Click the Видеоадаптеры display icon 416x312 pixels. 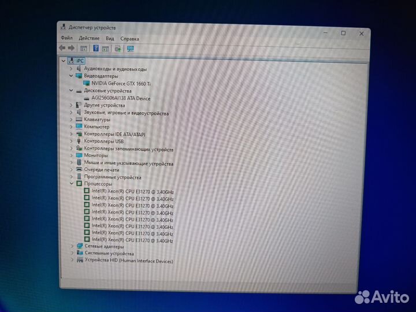pos(79,76)
